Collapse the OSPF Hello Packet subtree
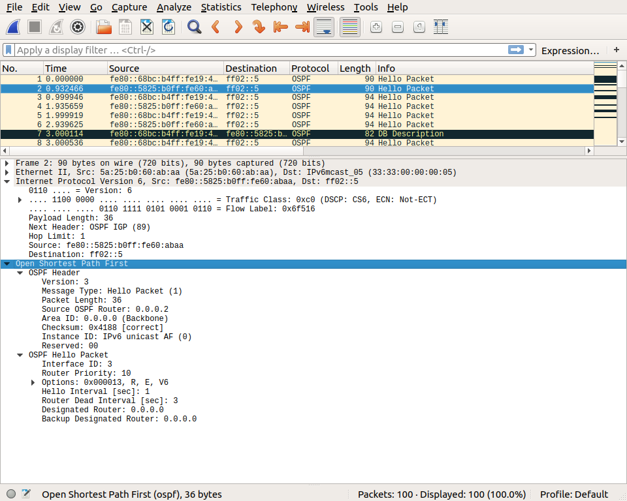The width and height of the screenshot is (627, 501). 20,355
